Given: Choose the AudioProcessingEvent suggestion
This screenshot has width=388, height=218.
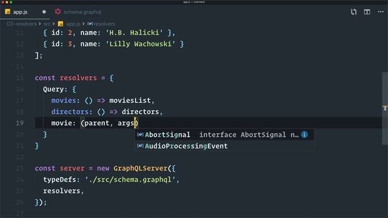Looking at the screenshot, I should point(224,146).
